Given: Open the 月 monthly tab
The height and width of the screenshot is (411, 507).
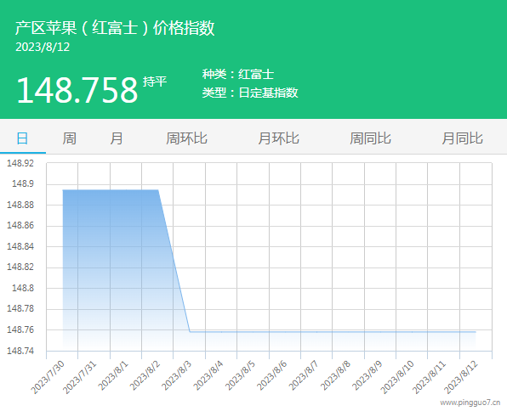Looking at the screenshot, I should pos(117,138).
